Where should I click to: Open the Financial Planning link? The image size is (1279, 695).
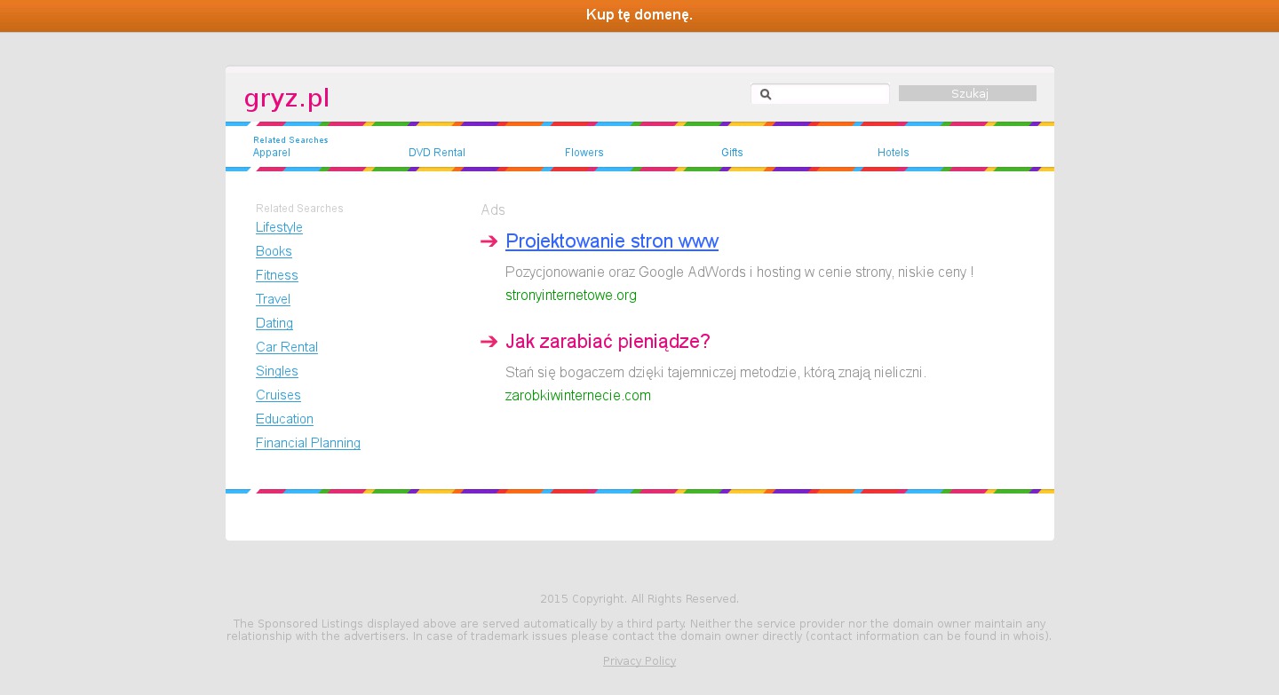(x=308, y=443)
